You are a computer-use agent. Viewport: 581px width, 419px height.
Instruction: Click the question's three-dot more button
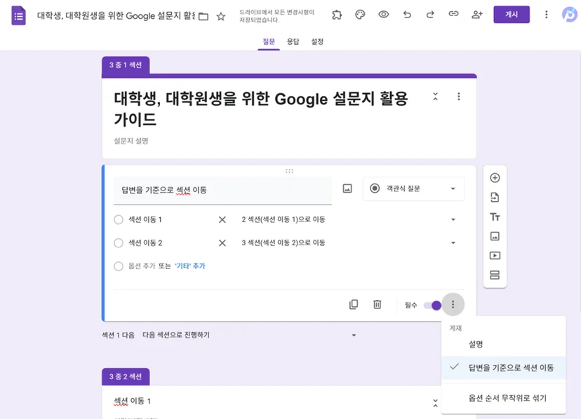[x=453, y=305]
